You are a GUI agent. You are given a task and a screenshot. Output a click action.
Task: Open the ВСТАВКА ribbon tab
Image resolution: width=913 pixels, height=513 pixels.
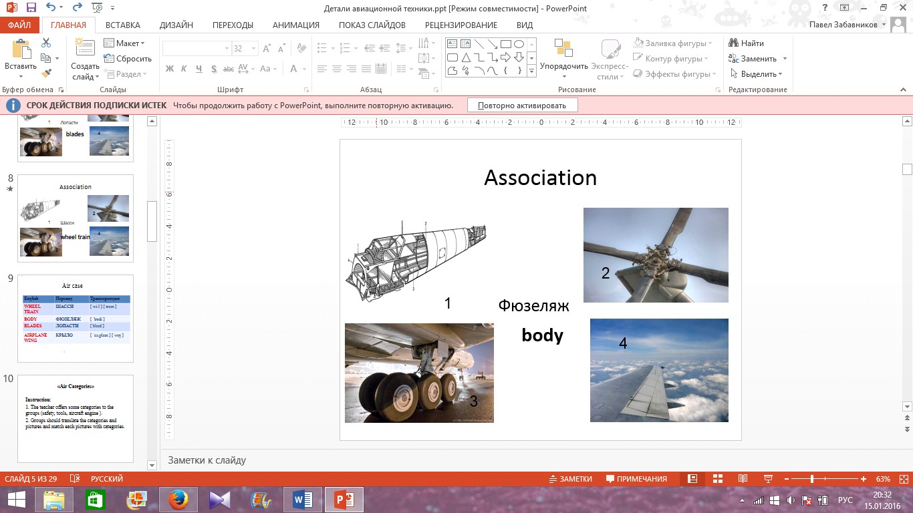pos(123,25)
